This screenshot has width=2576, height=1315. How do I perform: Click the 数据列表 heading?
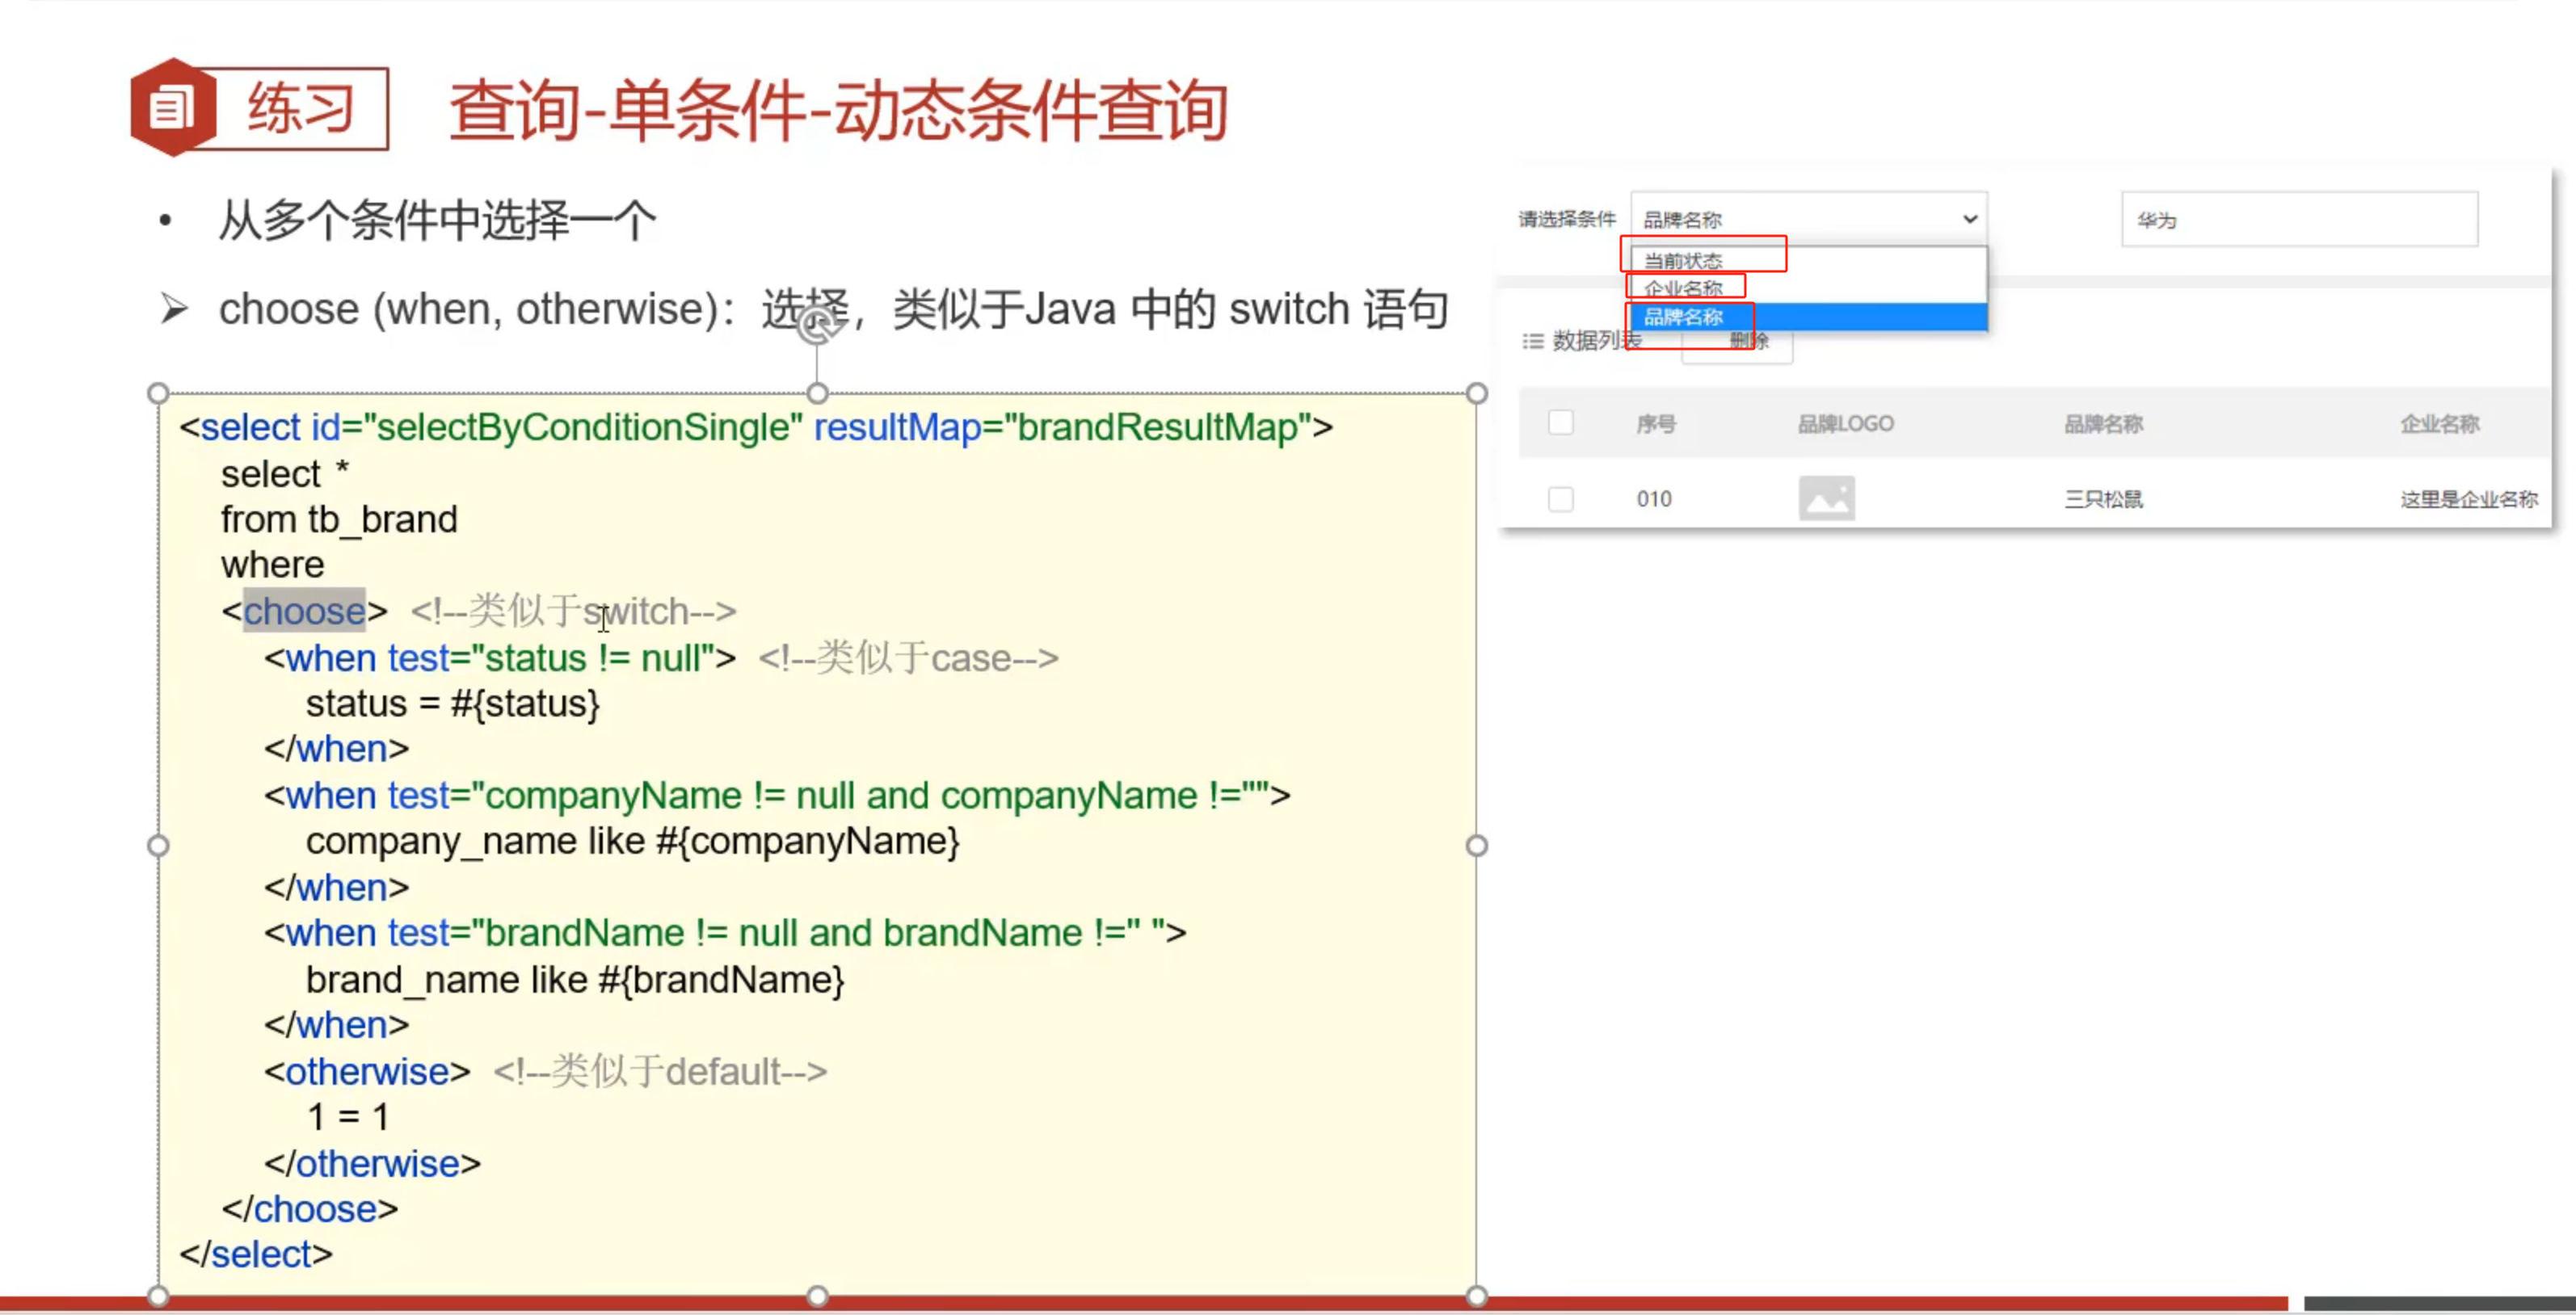point(1597,341)
